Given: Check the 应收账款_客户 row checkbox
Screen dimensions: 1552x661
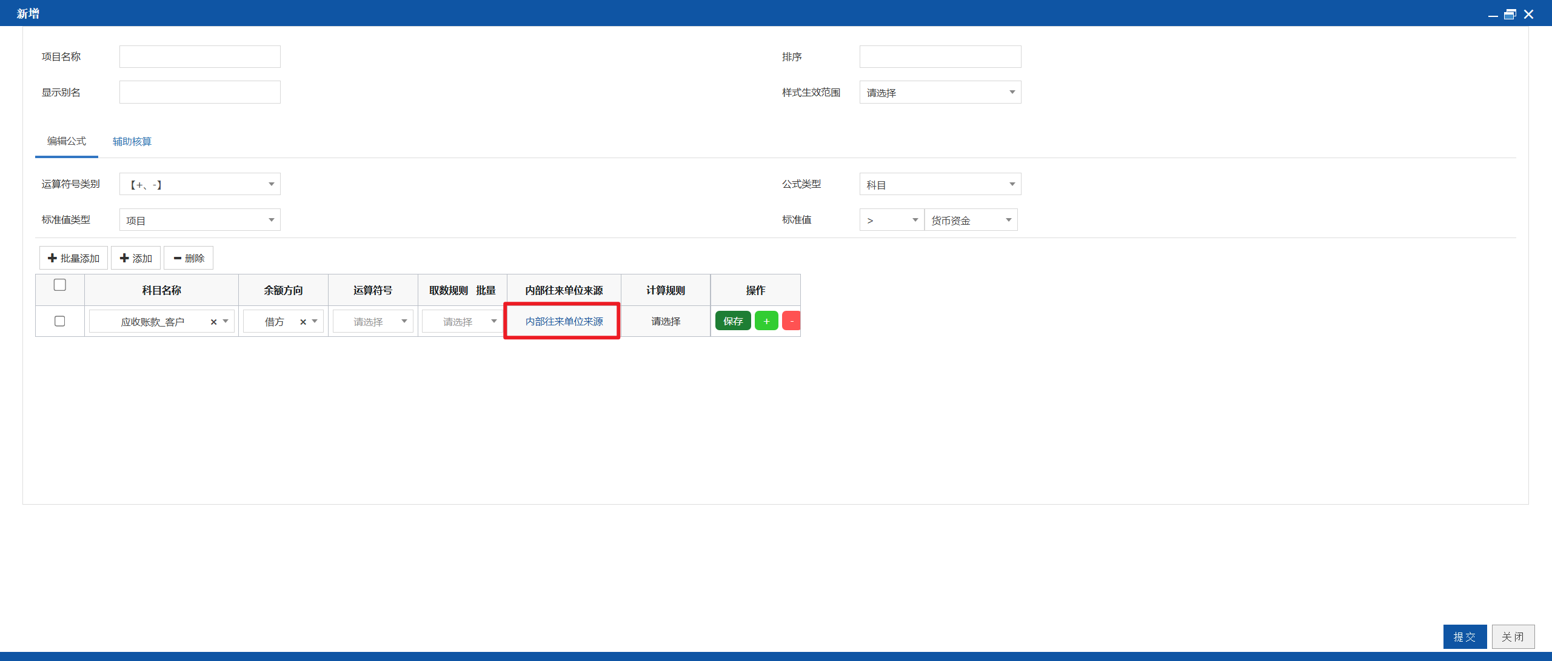Looking at the screenshot, I should point(59,321).
